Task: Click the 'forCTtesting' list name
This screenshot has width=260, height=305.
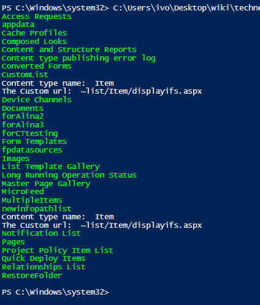Action: pyautogui.click(x=30, y=134)
